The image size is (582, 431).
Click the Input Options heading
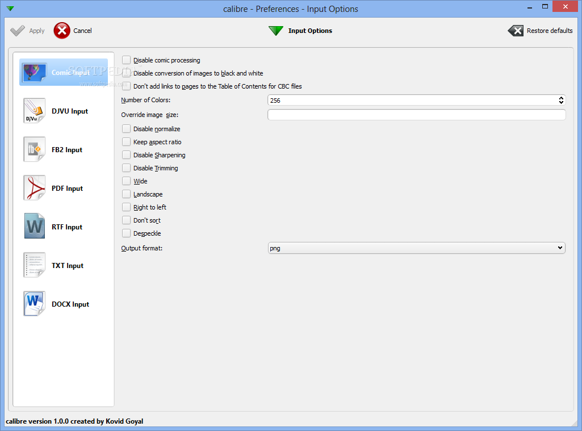(x=310, y=31)
